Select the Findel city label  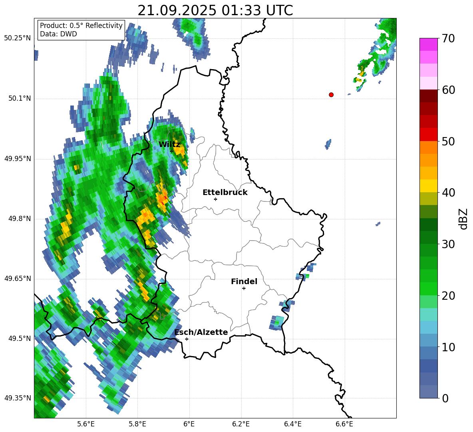click(x=244, y=281)
